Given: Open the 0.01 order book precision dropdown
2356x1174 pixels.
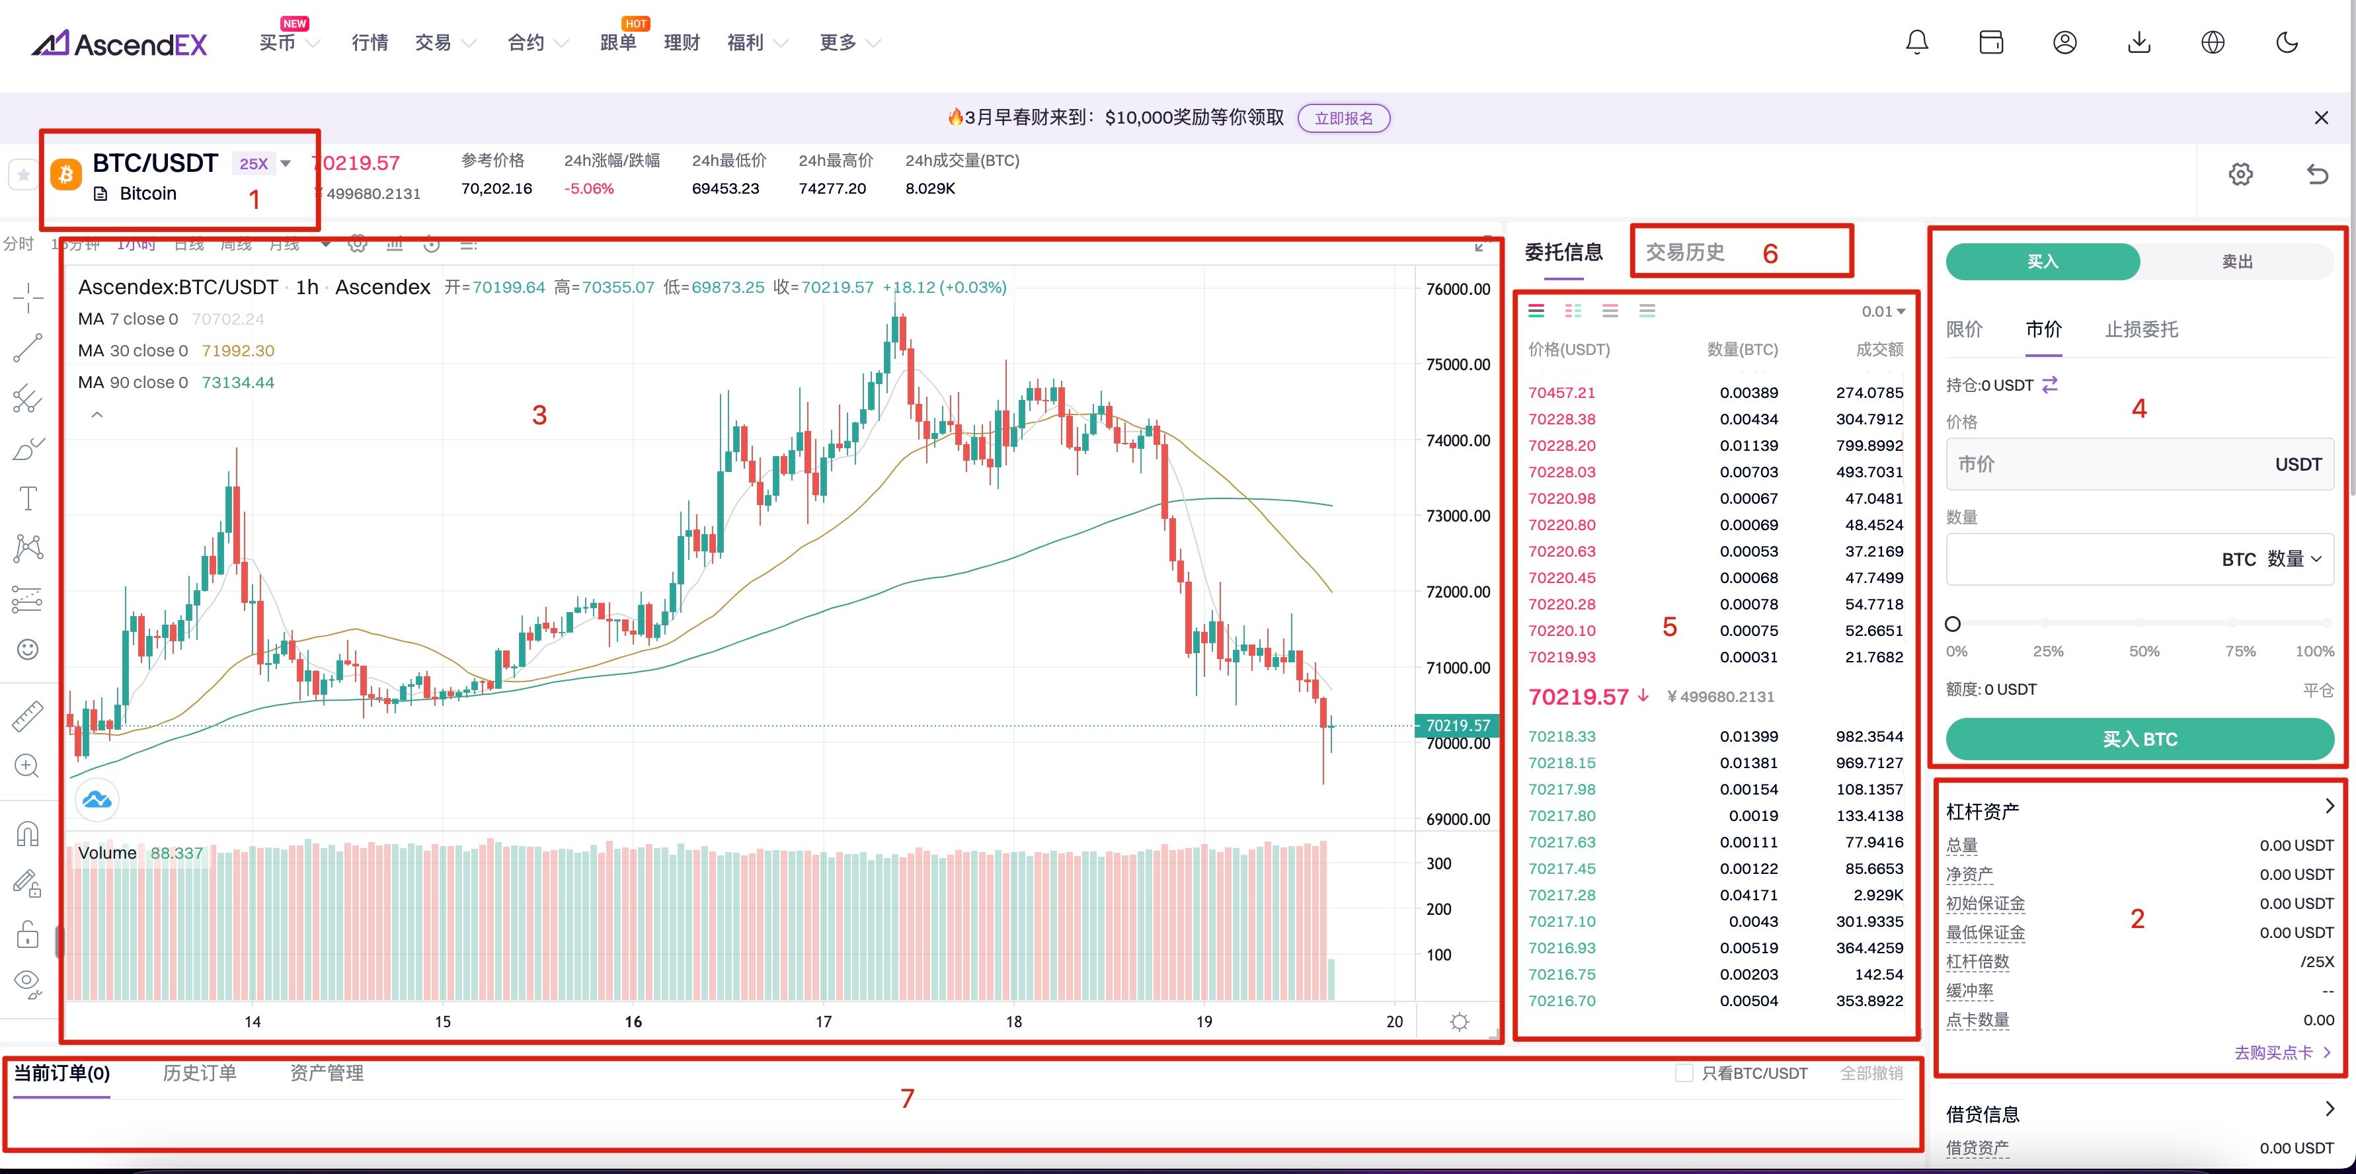Looking at the screenshot, I should coord(1883,312).
